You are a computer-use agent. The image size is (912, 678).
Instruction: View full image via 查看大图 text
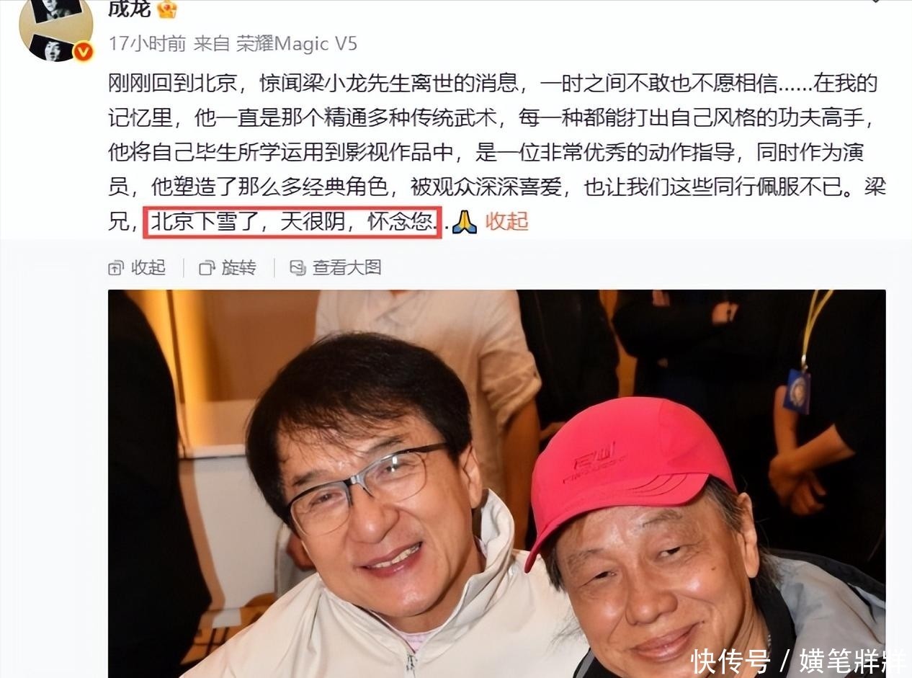[x=347, y=268]
